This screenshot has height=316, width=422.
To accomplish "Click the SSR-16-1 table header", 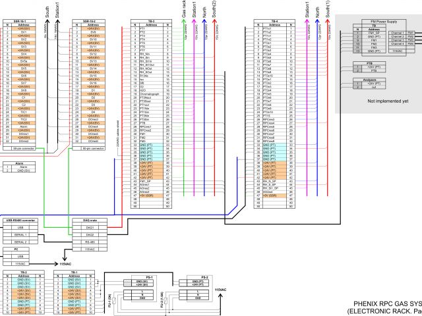I will click(22, 21).
